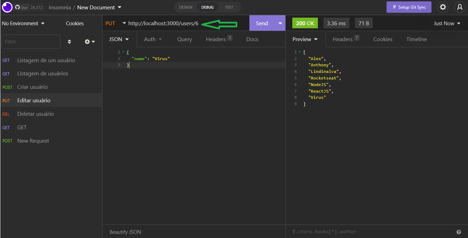The height and width of the screenshot is (238, 468).
Task: Expand the New Document dropdown
Action: 99,7
